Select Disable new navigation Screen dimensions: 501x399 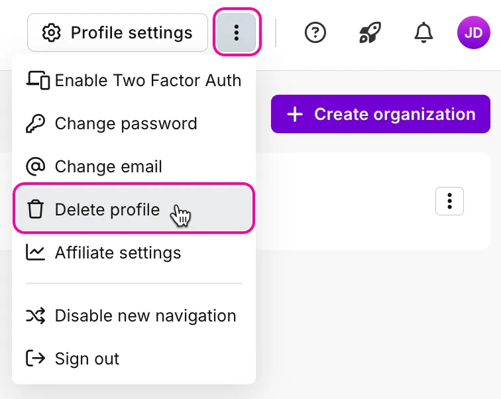pos(134,315)
